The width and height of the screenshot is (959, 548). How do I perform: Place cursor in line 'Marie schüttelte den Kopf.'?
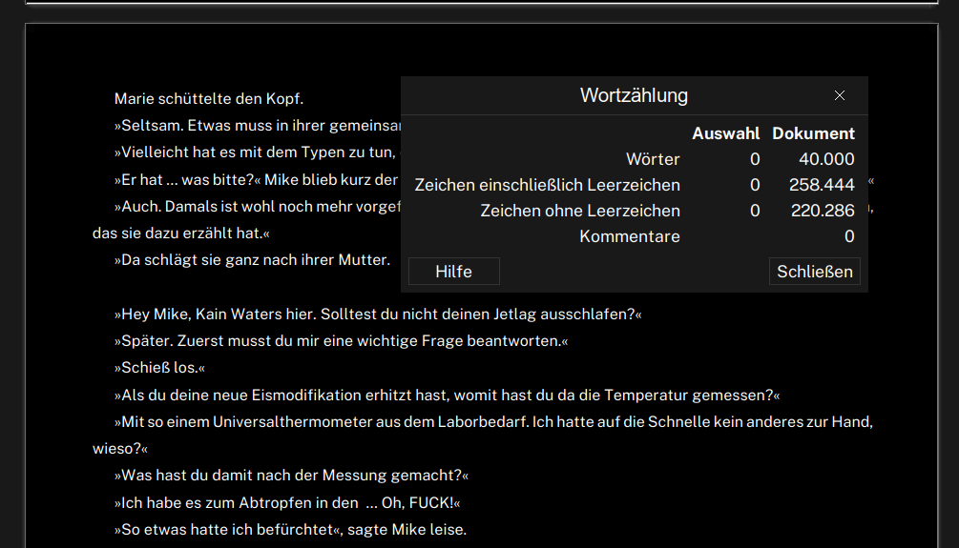coord(208,98)
